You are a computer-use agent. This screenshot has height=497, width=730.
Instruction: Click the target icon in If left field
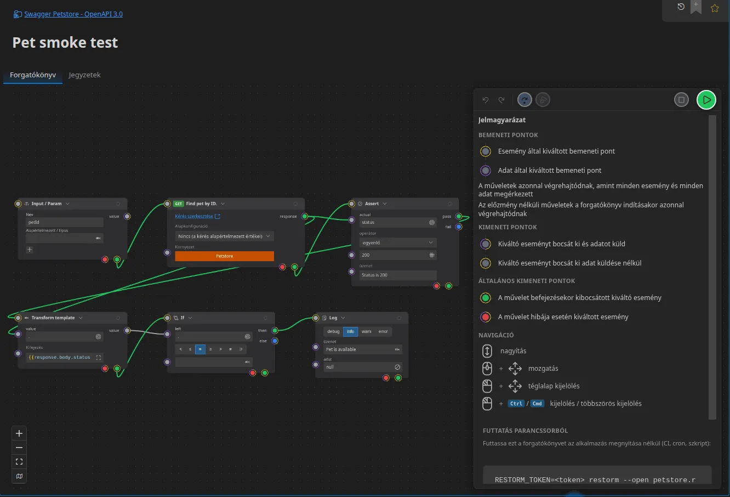[248, 337]
